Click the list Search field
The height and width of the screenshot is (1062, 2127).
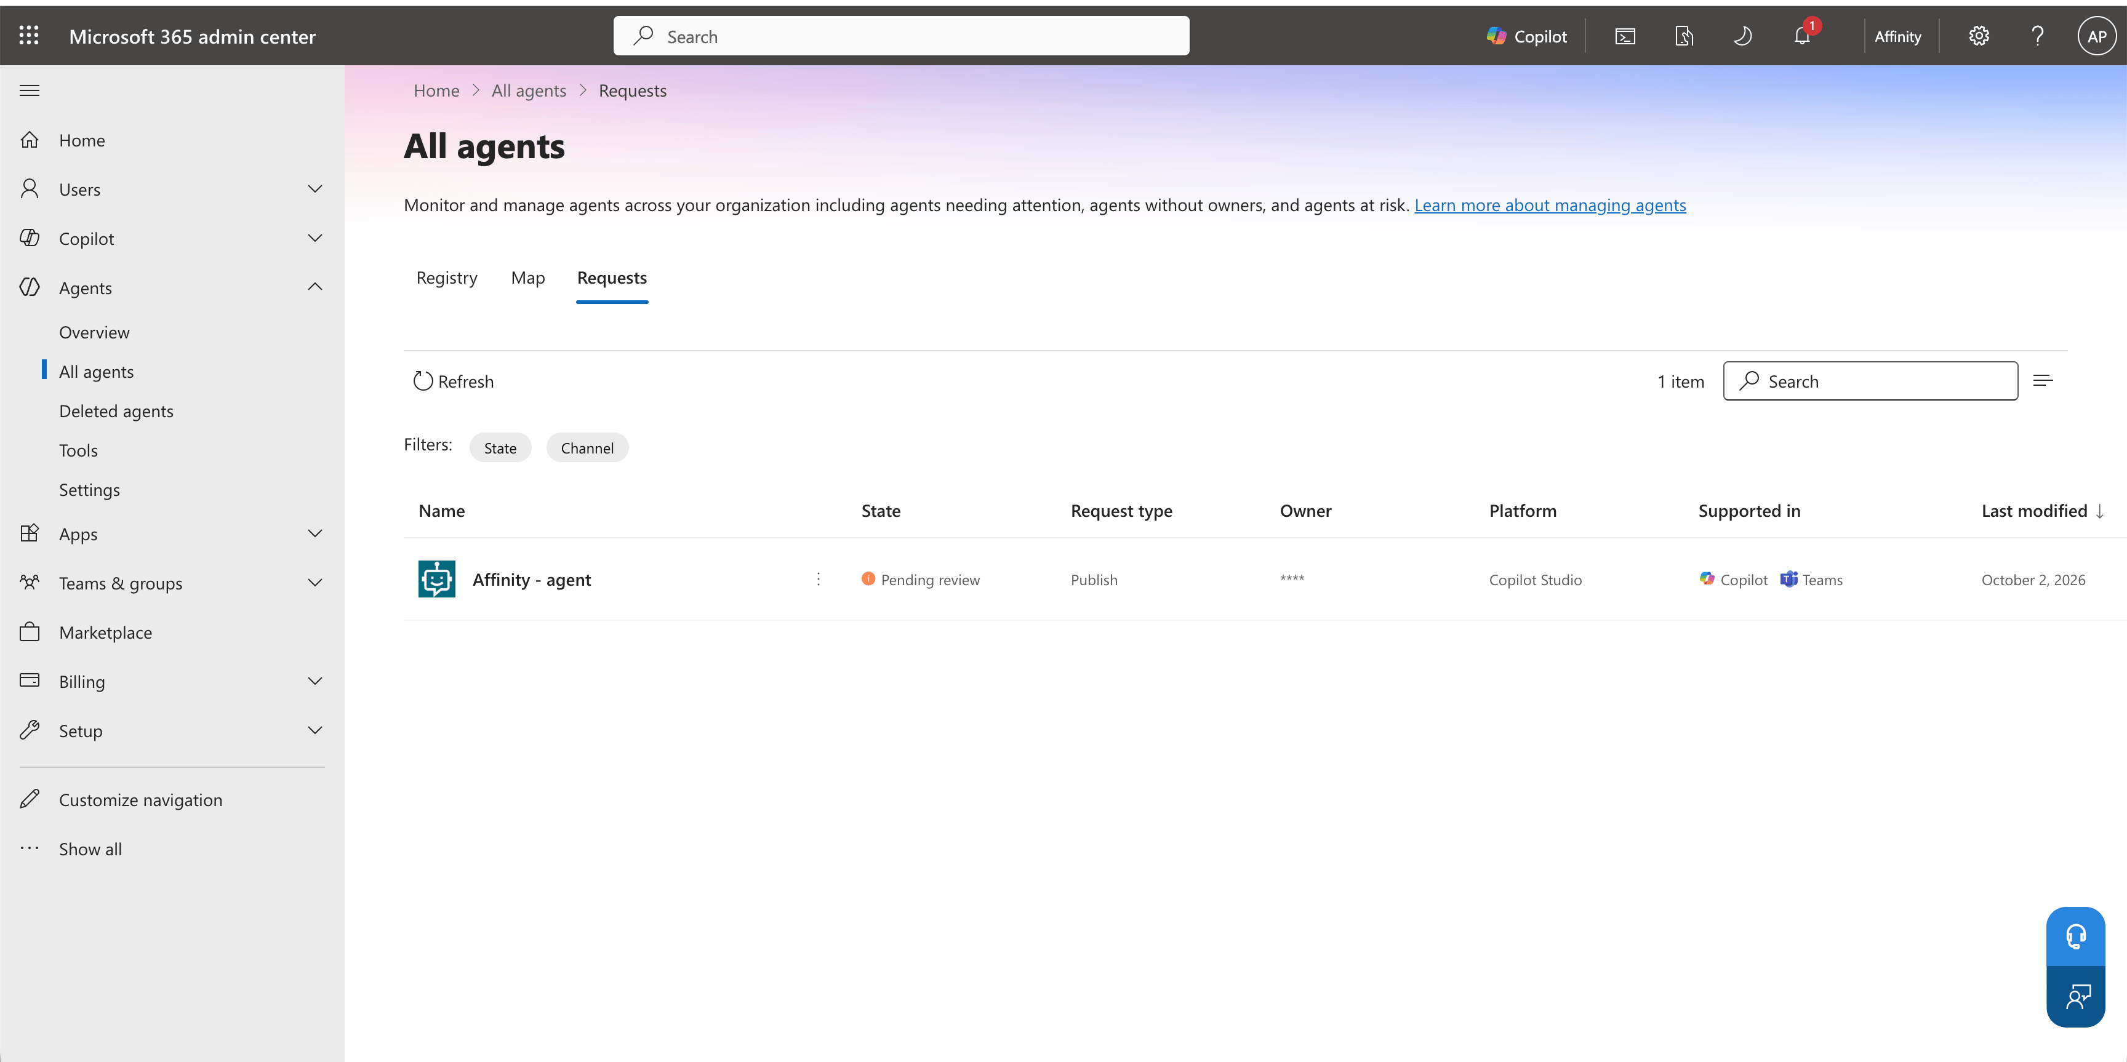tap(1870, 381)
